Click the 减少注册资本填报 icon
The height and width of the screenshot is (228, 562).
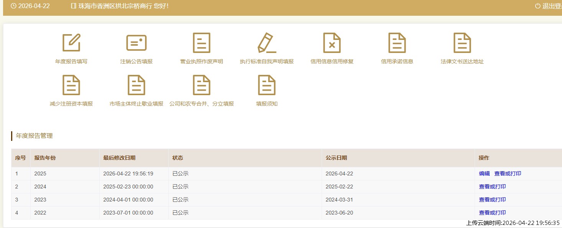71,85
